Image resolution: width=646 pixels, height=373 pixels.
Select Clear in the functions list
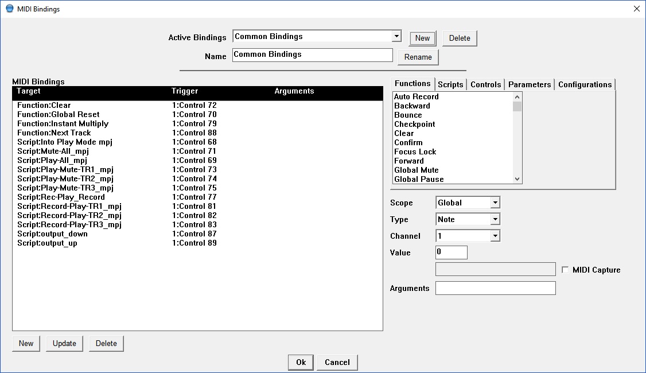click(x=453, y=134)
